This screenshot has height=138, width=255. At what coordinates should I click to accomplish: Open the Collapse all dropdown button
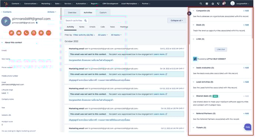coord(177,20)
